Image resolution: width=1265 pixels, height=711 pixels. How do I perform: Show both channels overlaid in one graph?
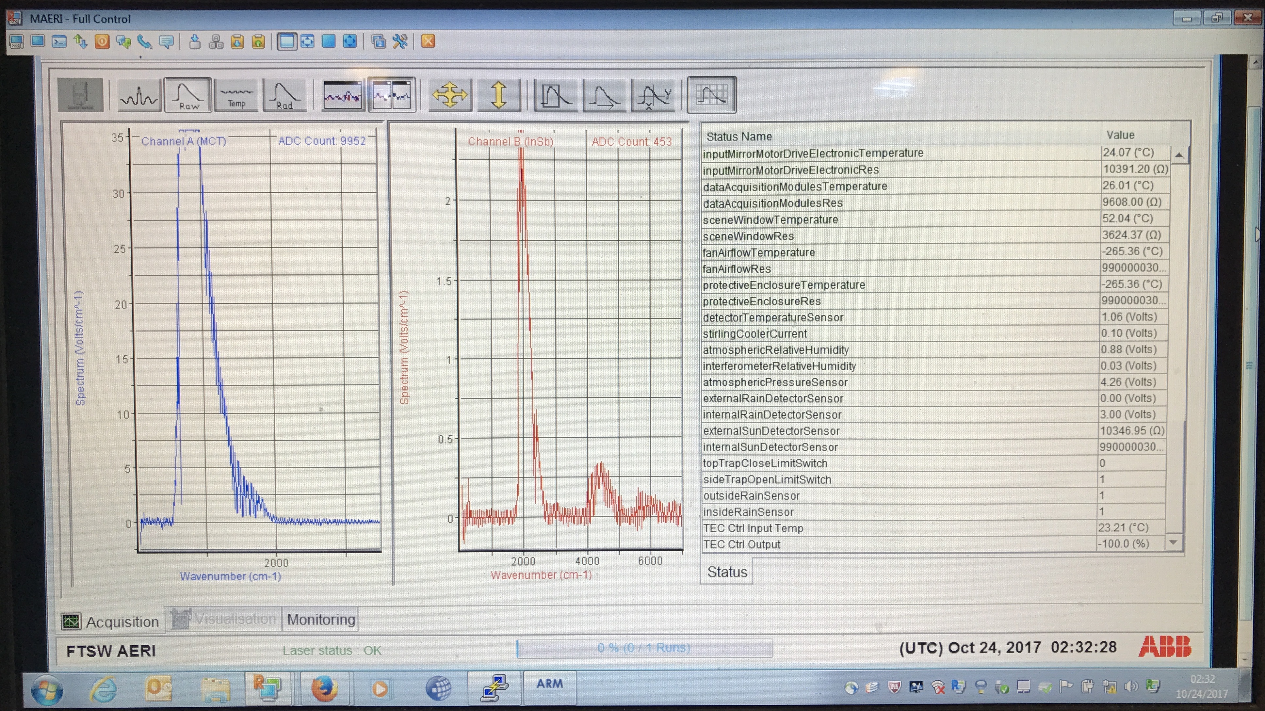tap(343, 95)
